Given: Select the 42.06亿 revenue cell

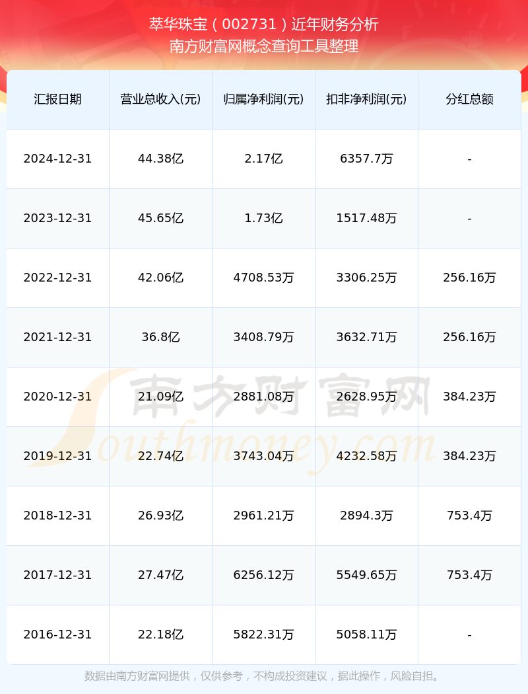Looking at the screenshot, I should tap(161, 278).
